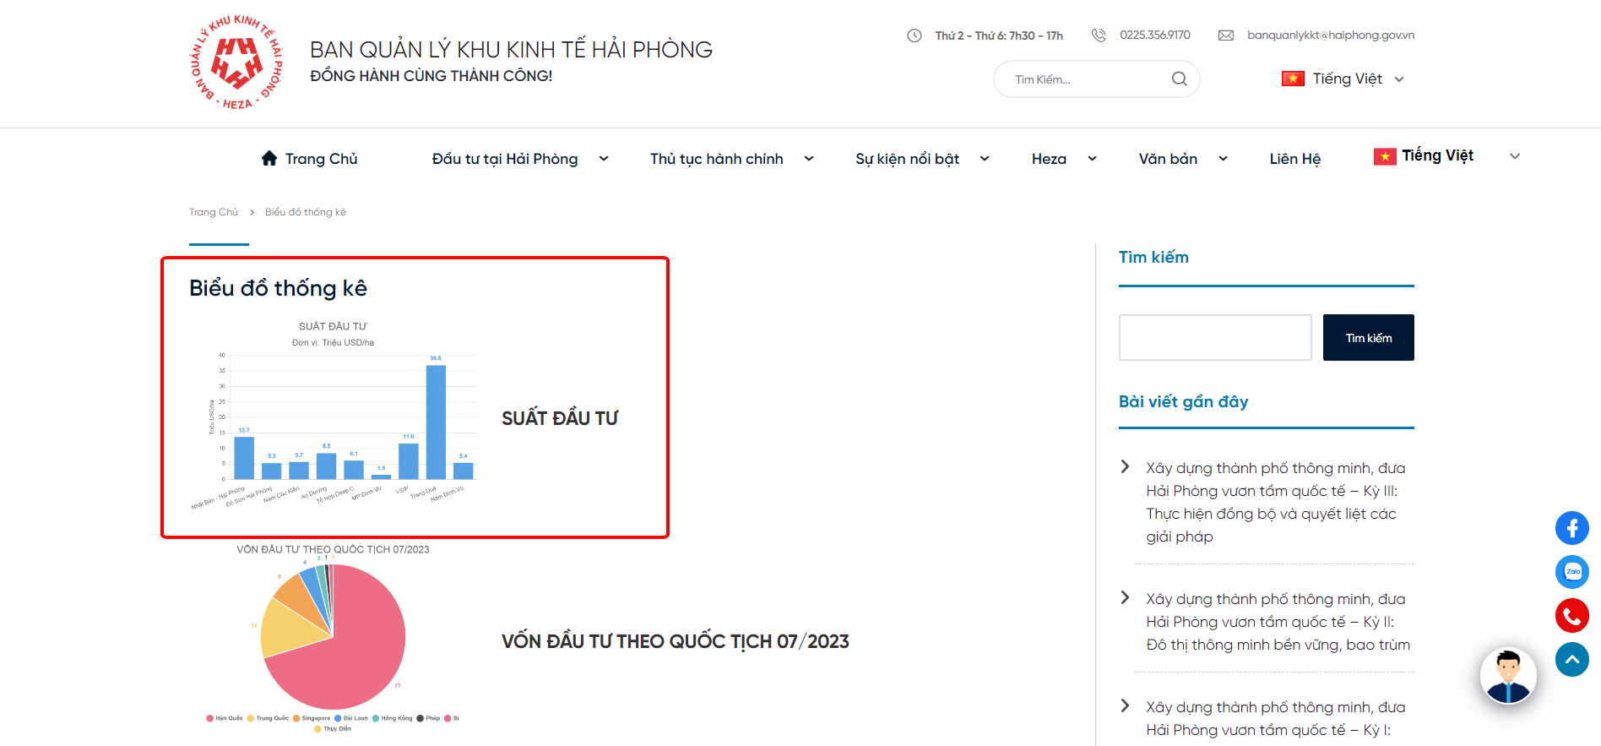Screen dimensions: 1601x746
Task: Open the Liên Hệ menu item
Action: (x=1294, y=159)
